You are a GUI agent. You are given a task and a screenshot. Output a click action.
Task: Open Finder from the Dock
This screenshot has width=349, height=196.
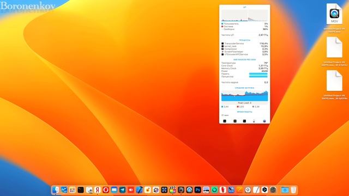(56, 190)
